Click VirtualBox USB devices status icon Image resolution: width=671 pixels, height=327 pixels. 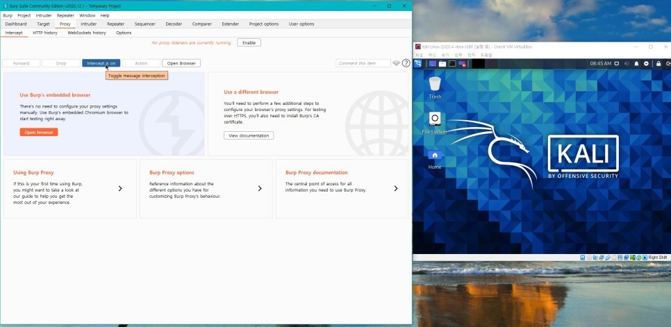(x=608, y=258)
